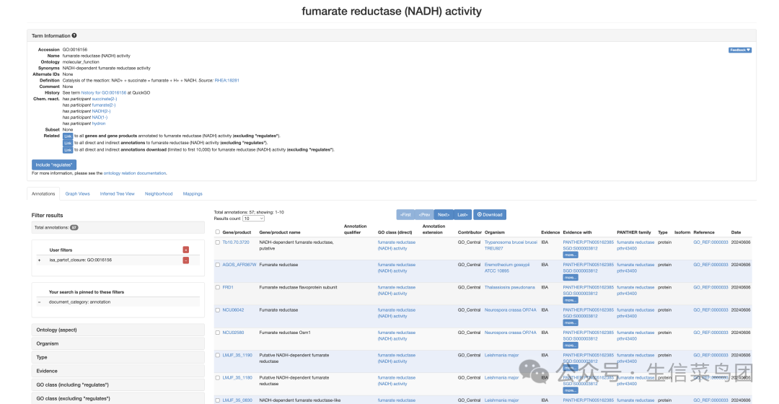Expand the Type filter section

(x=118, y=357)
